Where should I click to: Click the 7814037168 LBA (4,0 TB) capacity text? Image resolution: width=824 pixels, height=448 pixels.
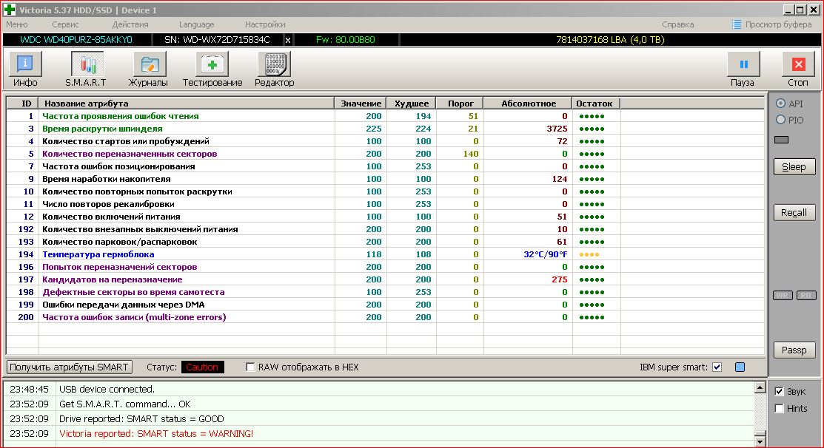pos(610,40)
